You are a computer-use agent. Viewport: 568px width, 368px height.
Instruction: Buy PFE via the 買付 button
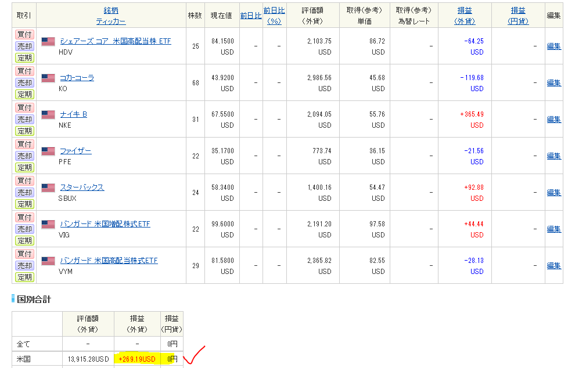(x=24, y=144)
